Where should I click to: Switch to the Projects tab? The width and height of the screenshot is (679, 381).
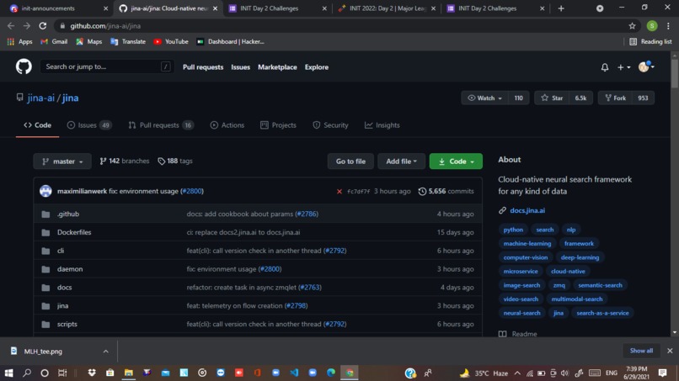278,125
